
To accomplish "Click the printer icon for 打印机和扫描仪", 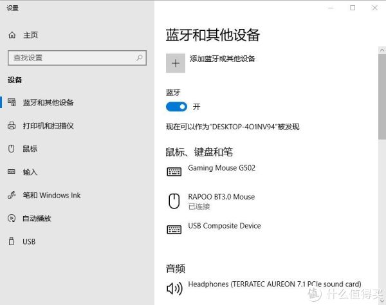I will (x=12, y=125).
